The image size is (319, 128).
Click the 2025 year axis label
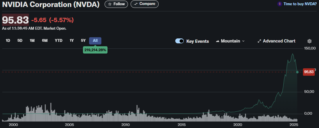[x=294, y=124]
